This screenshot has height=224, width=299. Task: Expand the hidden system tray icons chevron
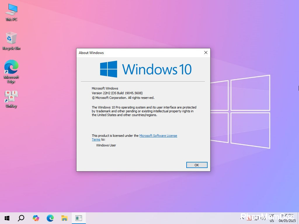pyautogui.click(x=242, y=218)
